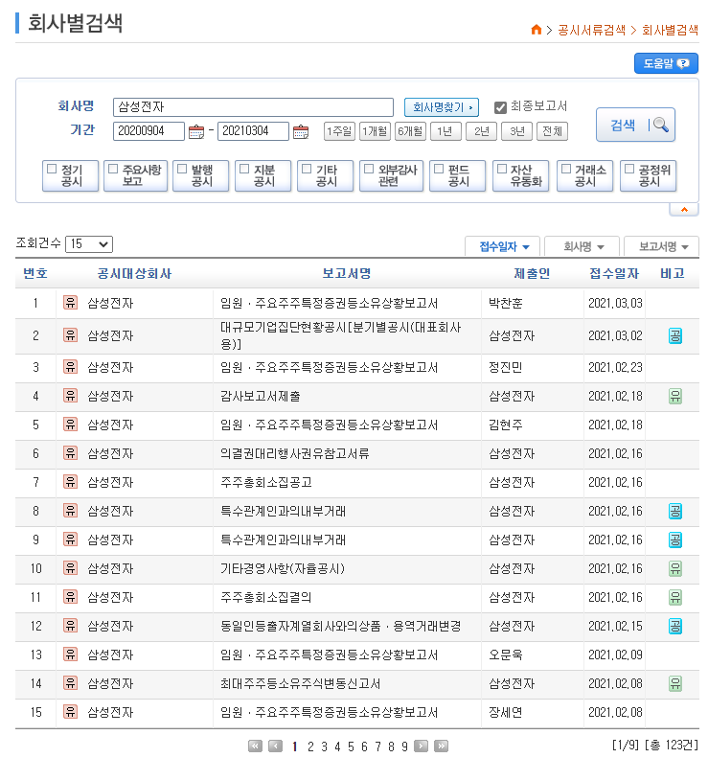Open 감사보고서제출 report
The width and height of the screenshot is (708, 758).
[260, 397]
